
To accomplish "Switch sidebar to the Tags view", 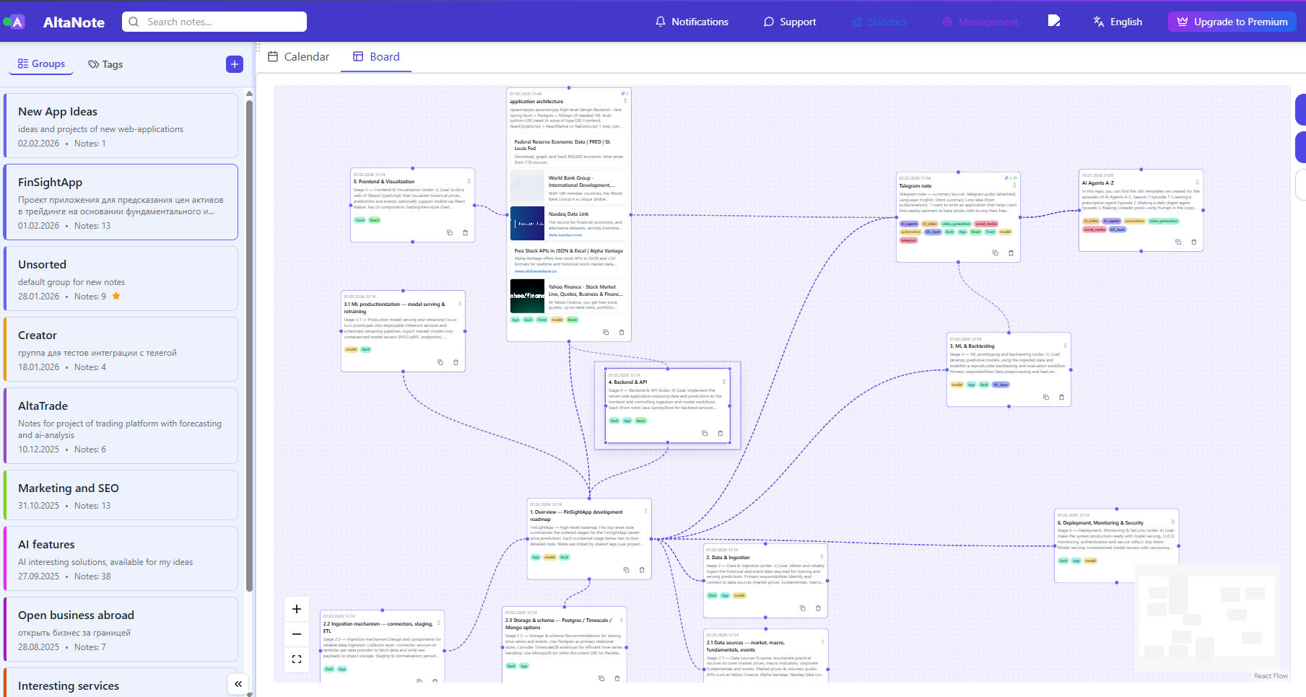I will coord(105,64).
